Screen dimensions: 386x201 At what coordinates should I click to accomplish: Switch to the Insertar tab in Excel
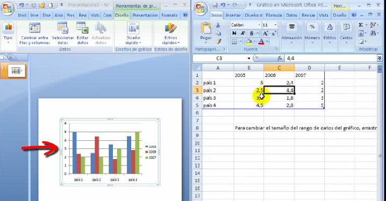pyautogui.click(x=233, y=15)
